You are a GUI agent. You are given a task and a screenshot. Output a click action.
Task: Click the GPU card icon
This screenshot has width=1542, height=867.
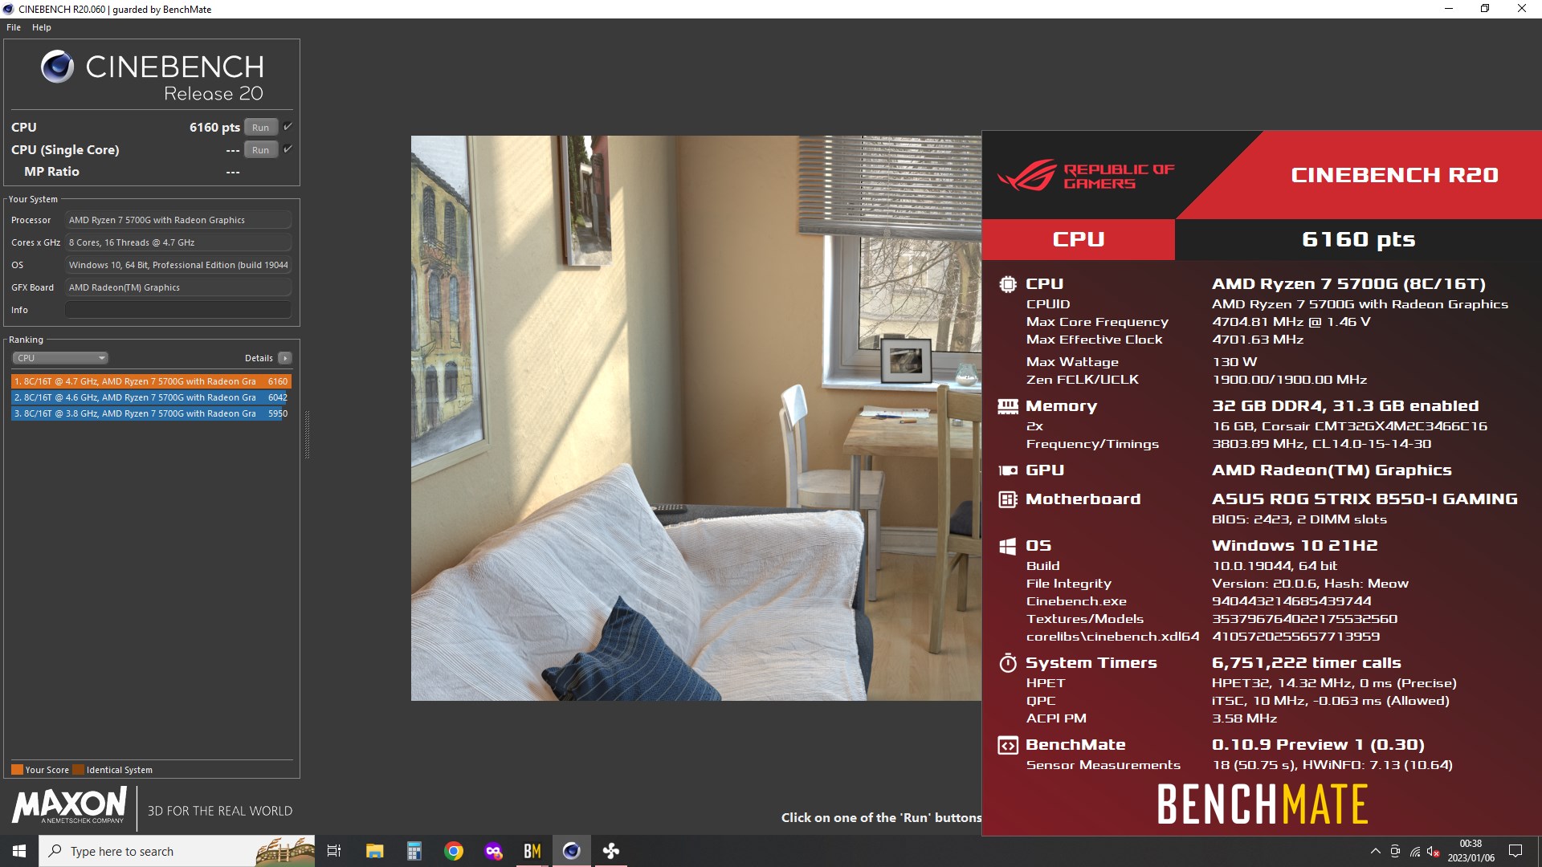[x=1007, y=470]
